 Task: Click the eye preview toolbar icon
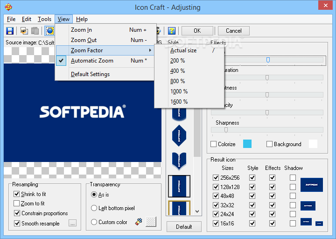pos(24,31)
